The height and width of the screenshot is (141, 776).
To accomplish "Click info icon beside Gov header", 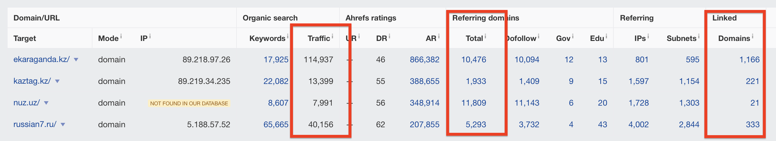I will click(x=573, y=36).
